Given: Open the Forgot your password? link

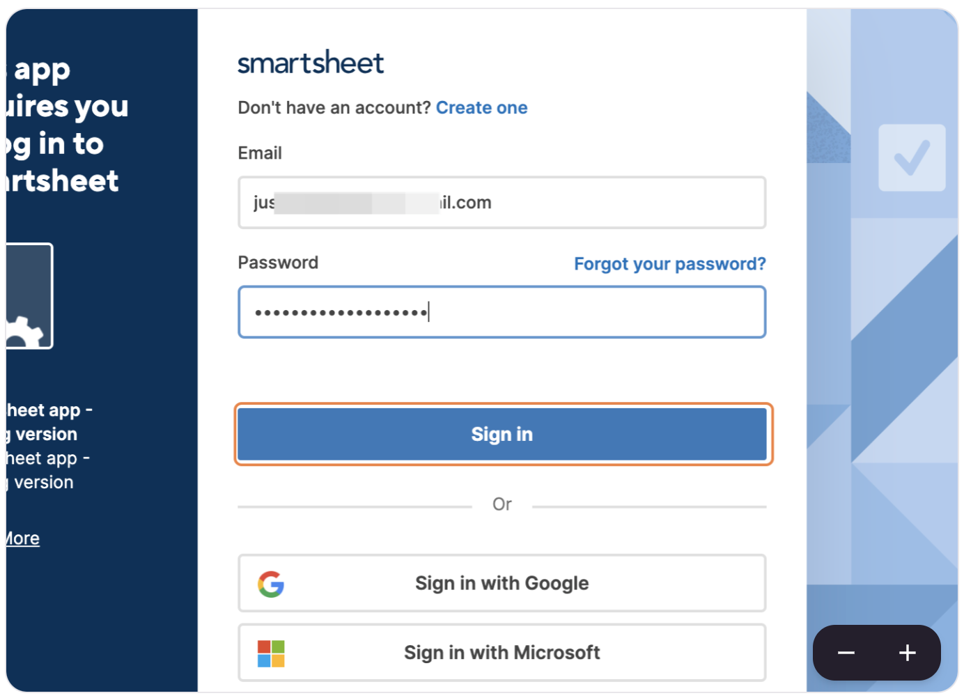Looking at the screenshot, I should pyautogui.click(x=669, y=264).
